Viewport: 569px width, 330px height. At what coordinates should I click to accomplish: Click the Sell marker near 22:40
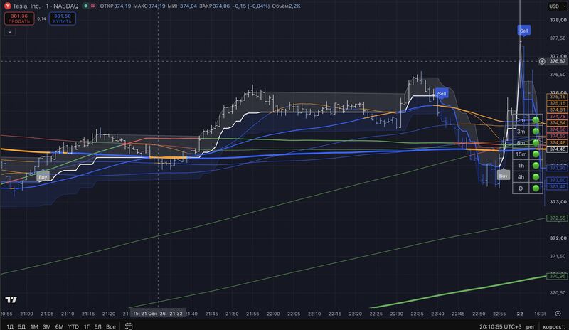pos(442,94)
